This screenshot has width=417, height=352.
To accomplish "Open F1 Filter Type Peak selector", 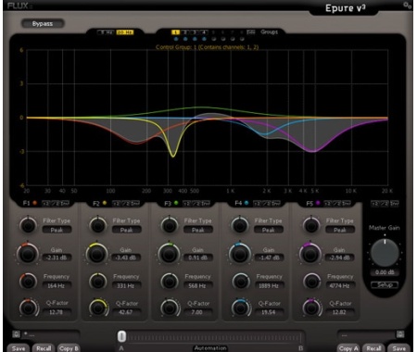I will point(57,230).
